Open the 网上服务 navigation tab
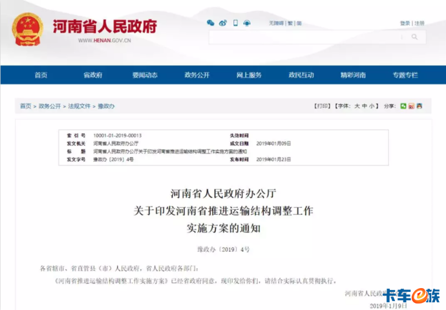The height and width of the screenshot is (310, 446). click(x=249, y=75)
